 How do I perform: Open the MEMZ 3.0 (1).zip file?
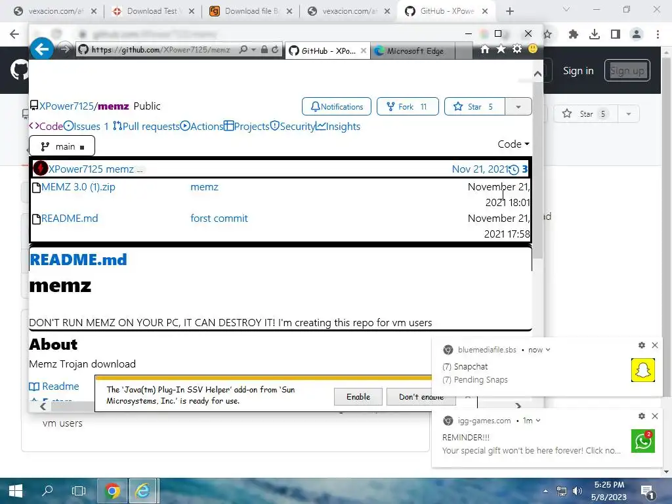click(78, 187)
